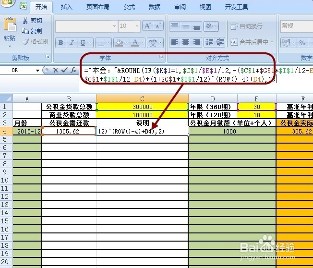Open the font name dropdown
This screenshot has height=268, width=313.
coord(114,26)
